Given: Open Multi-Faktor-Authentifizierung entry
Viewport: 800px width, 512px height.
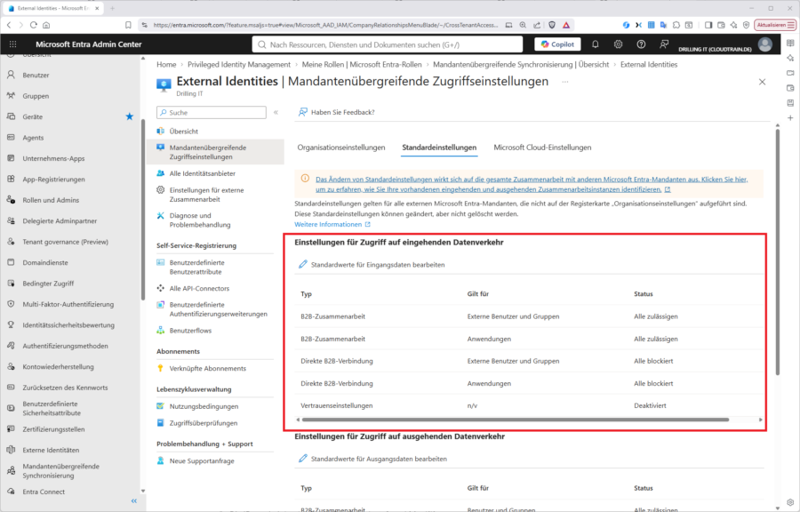Looking at the screenshot, I should tap(68, 305).
